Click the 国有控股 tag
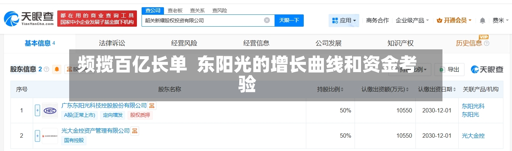 (x=74, y=140)
